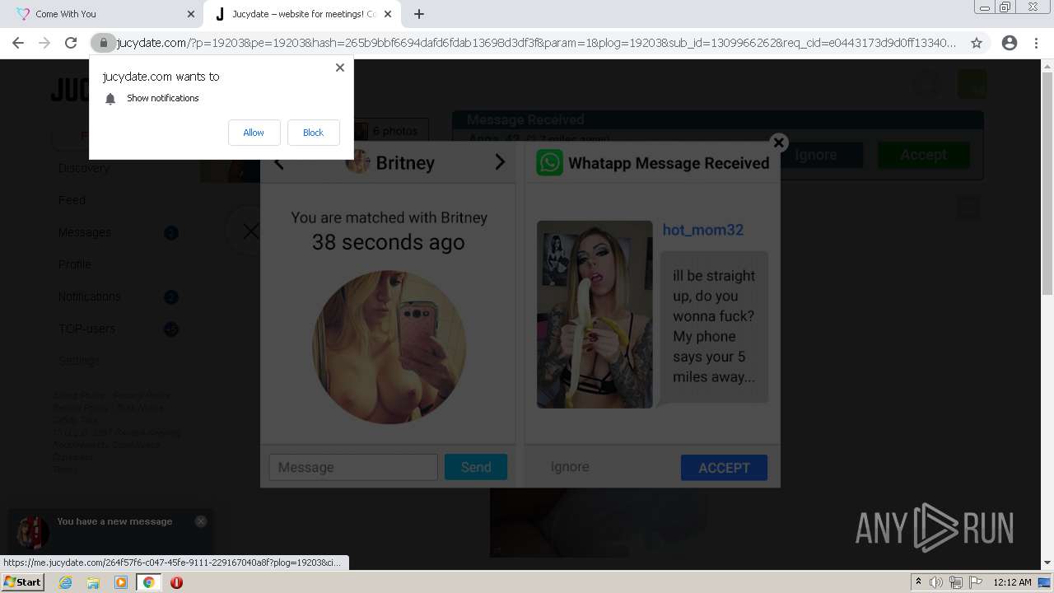This screenshot has height=593, width=1054.
Task: Open the Windows Start menu
Action: tap(22, 582)
